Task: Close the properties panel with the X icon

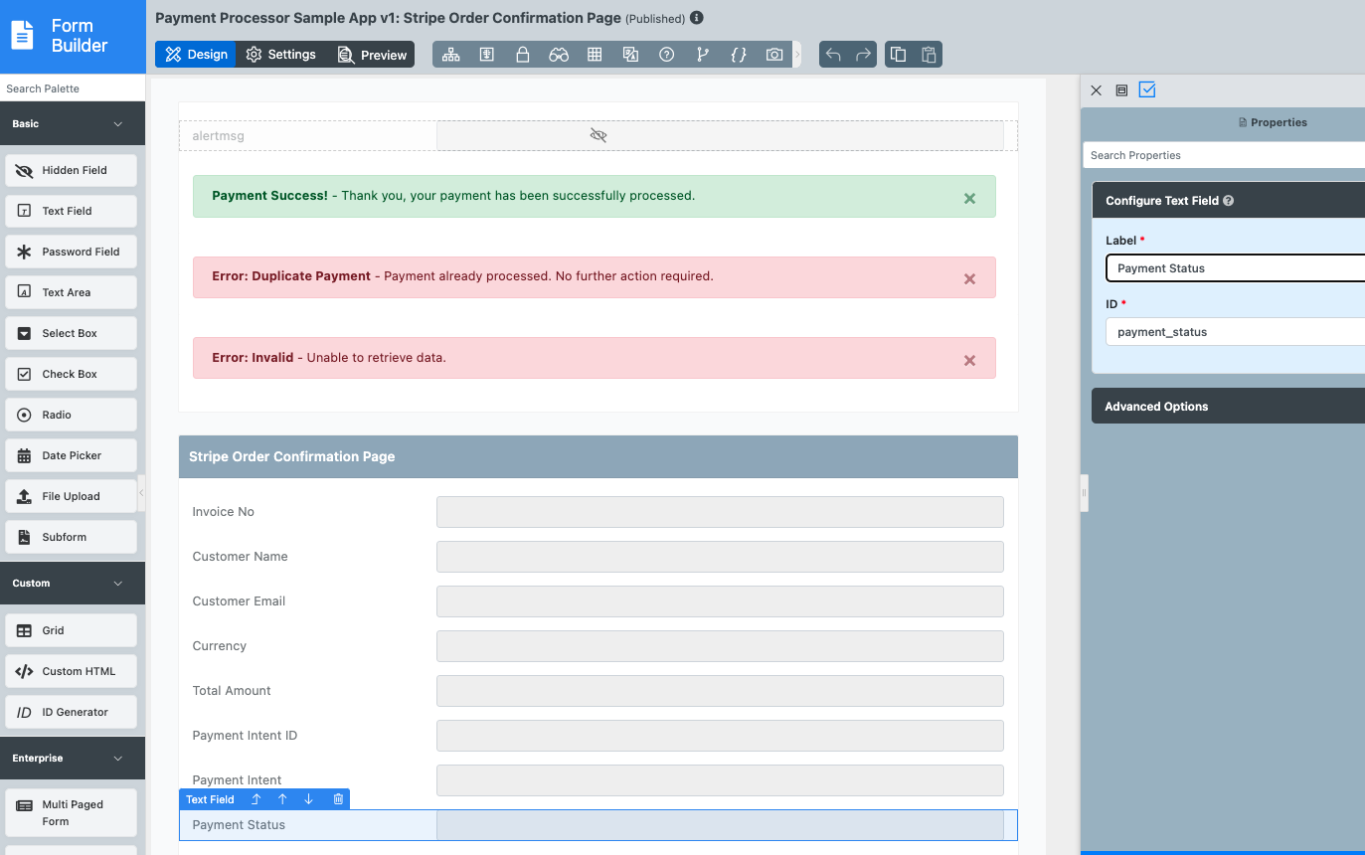Action: (x=1096, y=90)
